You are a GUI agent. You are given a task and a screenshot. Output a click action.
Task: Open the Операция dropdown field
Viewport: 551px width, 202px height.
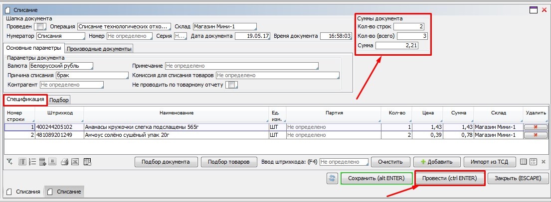124,26
